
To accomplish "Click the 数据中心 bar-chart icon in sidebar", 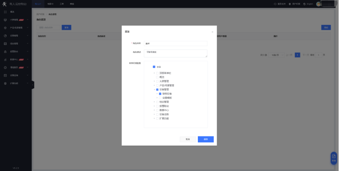I will [x=5, y=59].
